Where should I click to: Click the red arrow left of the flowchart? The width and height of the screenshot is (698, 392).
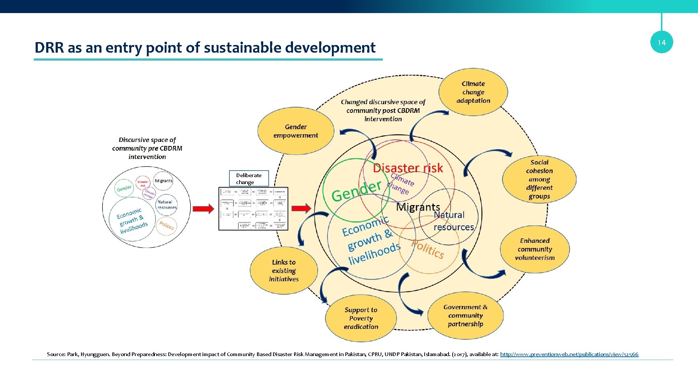click(203, 209)
